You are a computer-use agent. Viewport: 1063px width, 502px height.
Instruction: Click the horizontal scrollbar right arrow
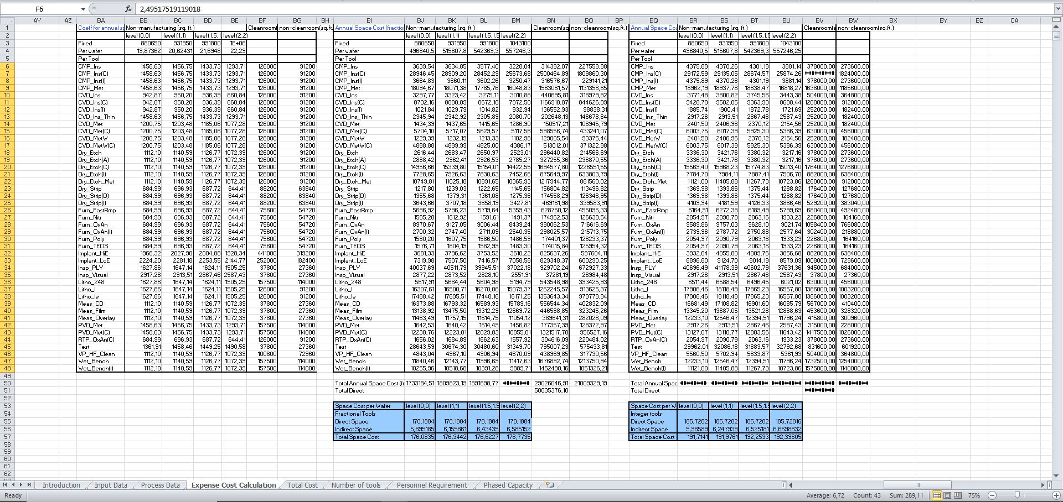point(1043,485)
